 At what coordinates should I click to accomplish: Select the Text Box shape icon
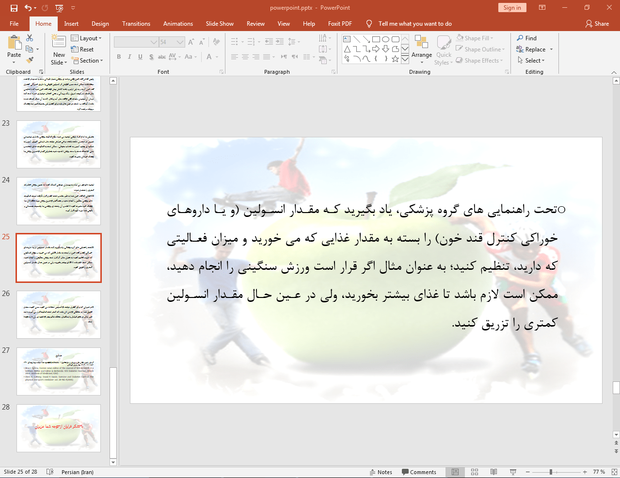point(347,39)
